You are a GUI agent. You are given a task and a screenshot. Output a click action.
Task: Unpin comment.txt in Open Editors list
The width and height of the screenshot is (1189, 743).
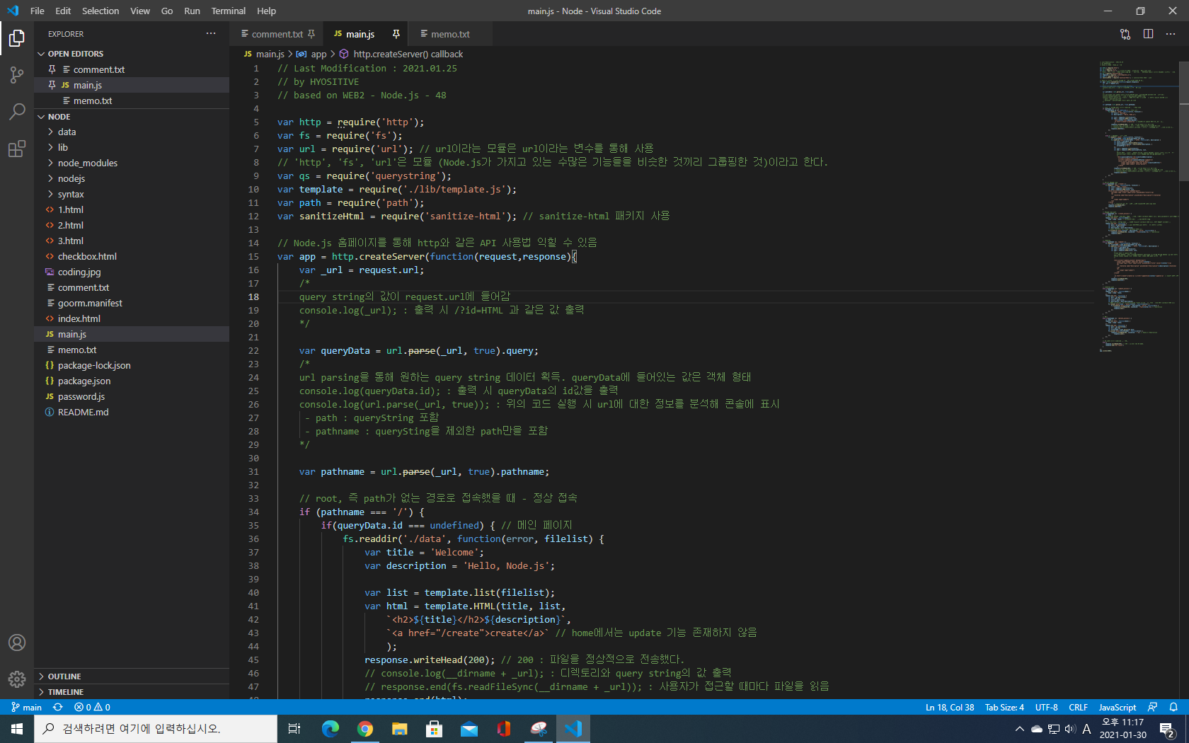click(52, 69)
